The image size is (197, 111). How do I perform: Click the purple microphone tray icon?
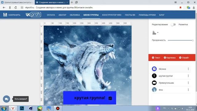coord(158,108)
